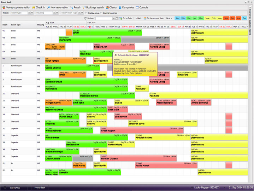Click the date input field beside Refresh
This screenshot has height=191, width=254.
click(x=104, y=18)
